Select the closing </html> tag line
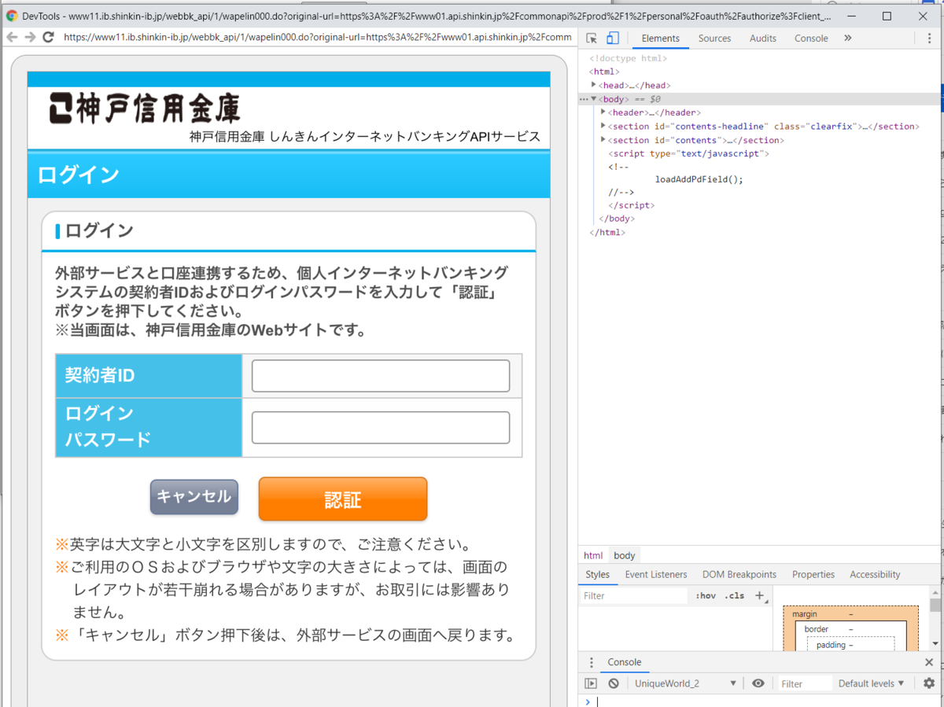 (x=607, y=232)
